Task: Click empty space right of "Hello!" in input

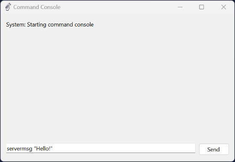Action: [123, 148]
